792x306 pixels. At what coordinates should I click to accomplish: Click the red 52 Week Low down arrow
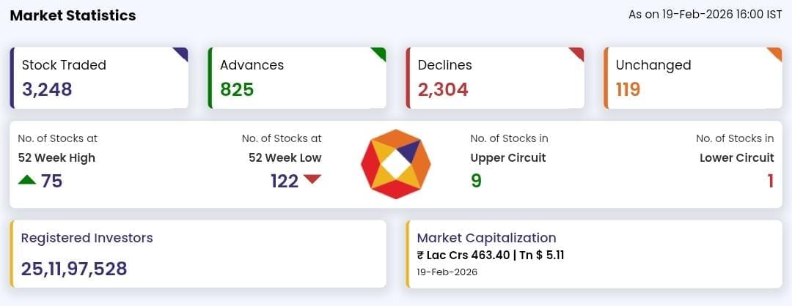[312, 179]
